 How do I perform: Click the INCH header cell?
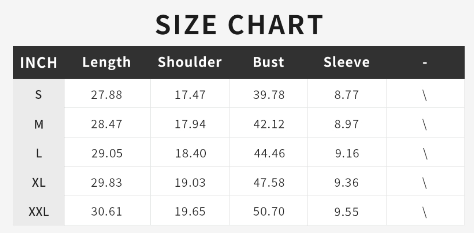(x=38, y=63)
